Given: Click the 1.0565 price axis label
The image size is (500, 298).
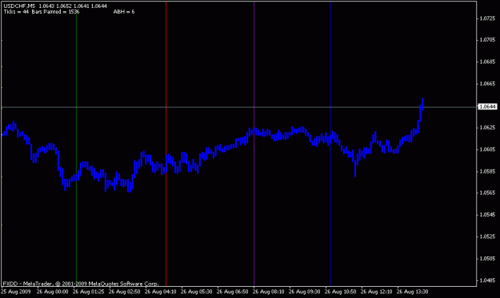Looking at the screenshot, I should tap(487, 193).
